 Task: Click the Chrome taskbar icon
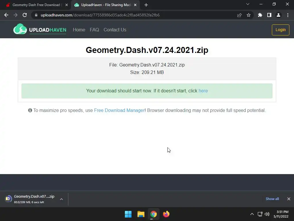coord(153,214)
